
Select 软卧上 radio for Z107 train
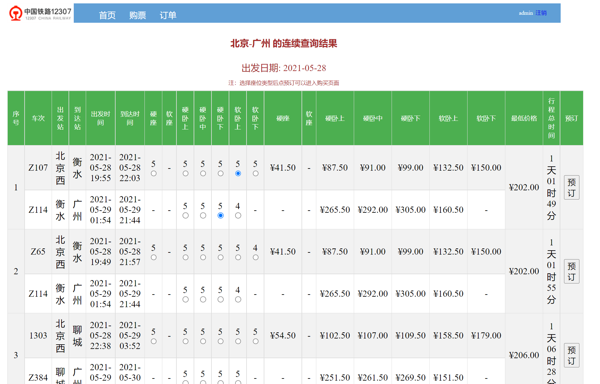[x=238, y=173]
